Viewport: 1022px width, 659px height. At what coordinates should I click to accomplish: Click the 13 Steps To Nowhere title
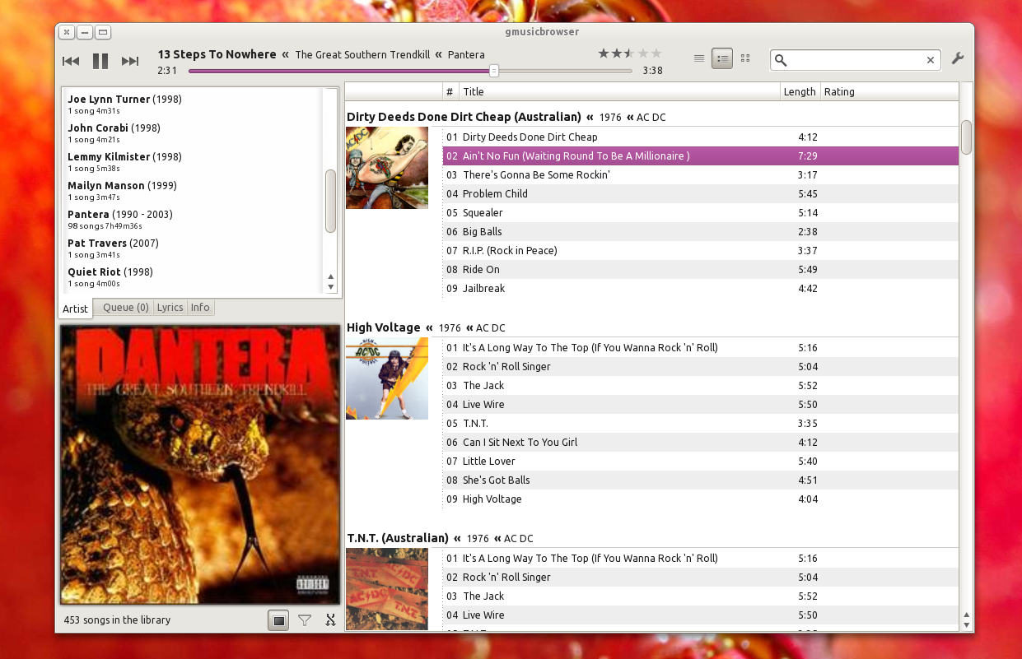click(217, 54)
